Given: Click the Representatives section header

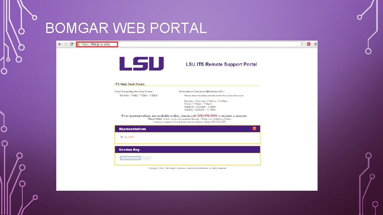Looking at the screenshot, I should pyautogui.click(x=188, y=129).
